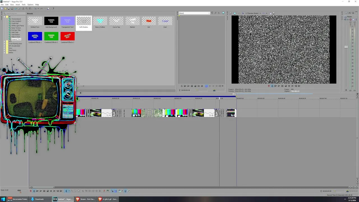359x202 pixels.
Task: Toggle external monitor preview icon
Action: point(235,13)
